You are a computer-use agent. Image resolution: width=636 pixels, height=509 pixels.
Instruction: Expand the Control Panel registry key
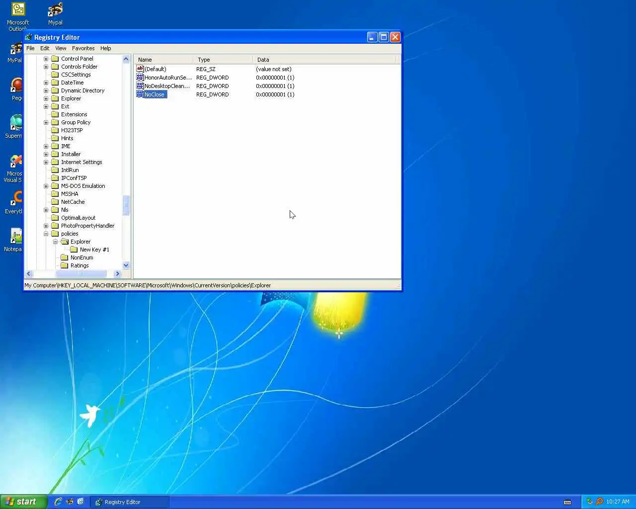(46, 59)
